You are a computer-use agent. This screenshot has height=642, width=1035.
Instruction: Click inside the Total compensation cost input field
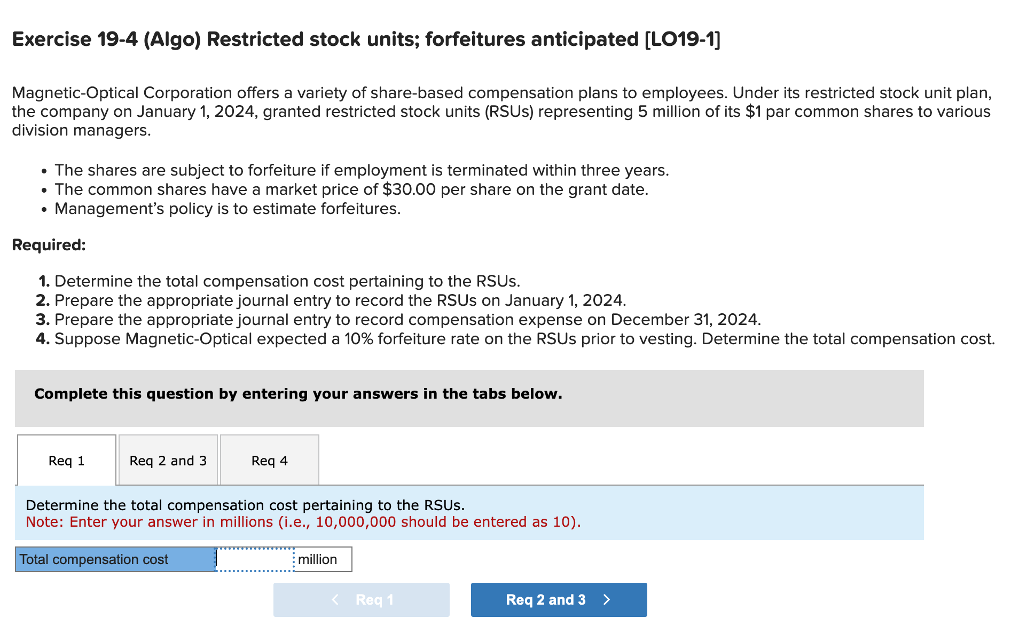(x=255, y=559)
